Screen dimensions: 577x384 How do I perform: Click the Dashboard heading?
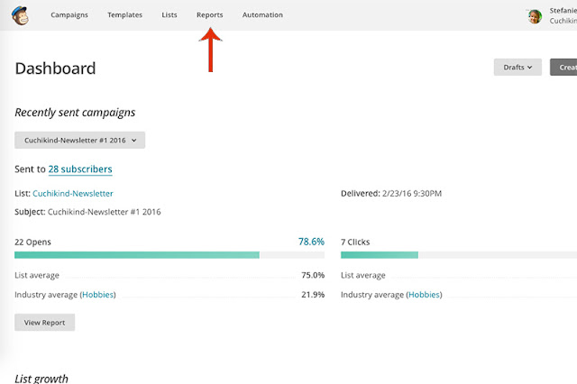tap(55, 69)
